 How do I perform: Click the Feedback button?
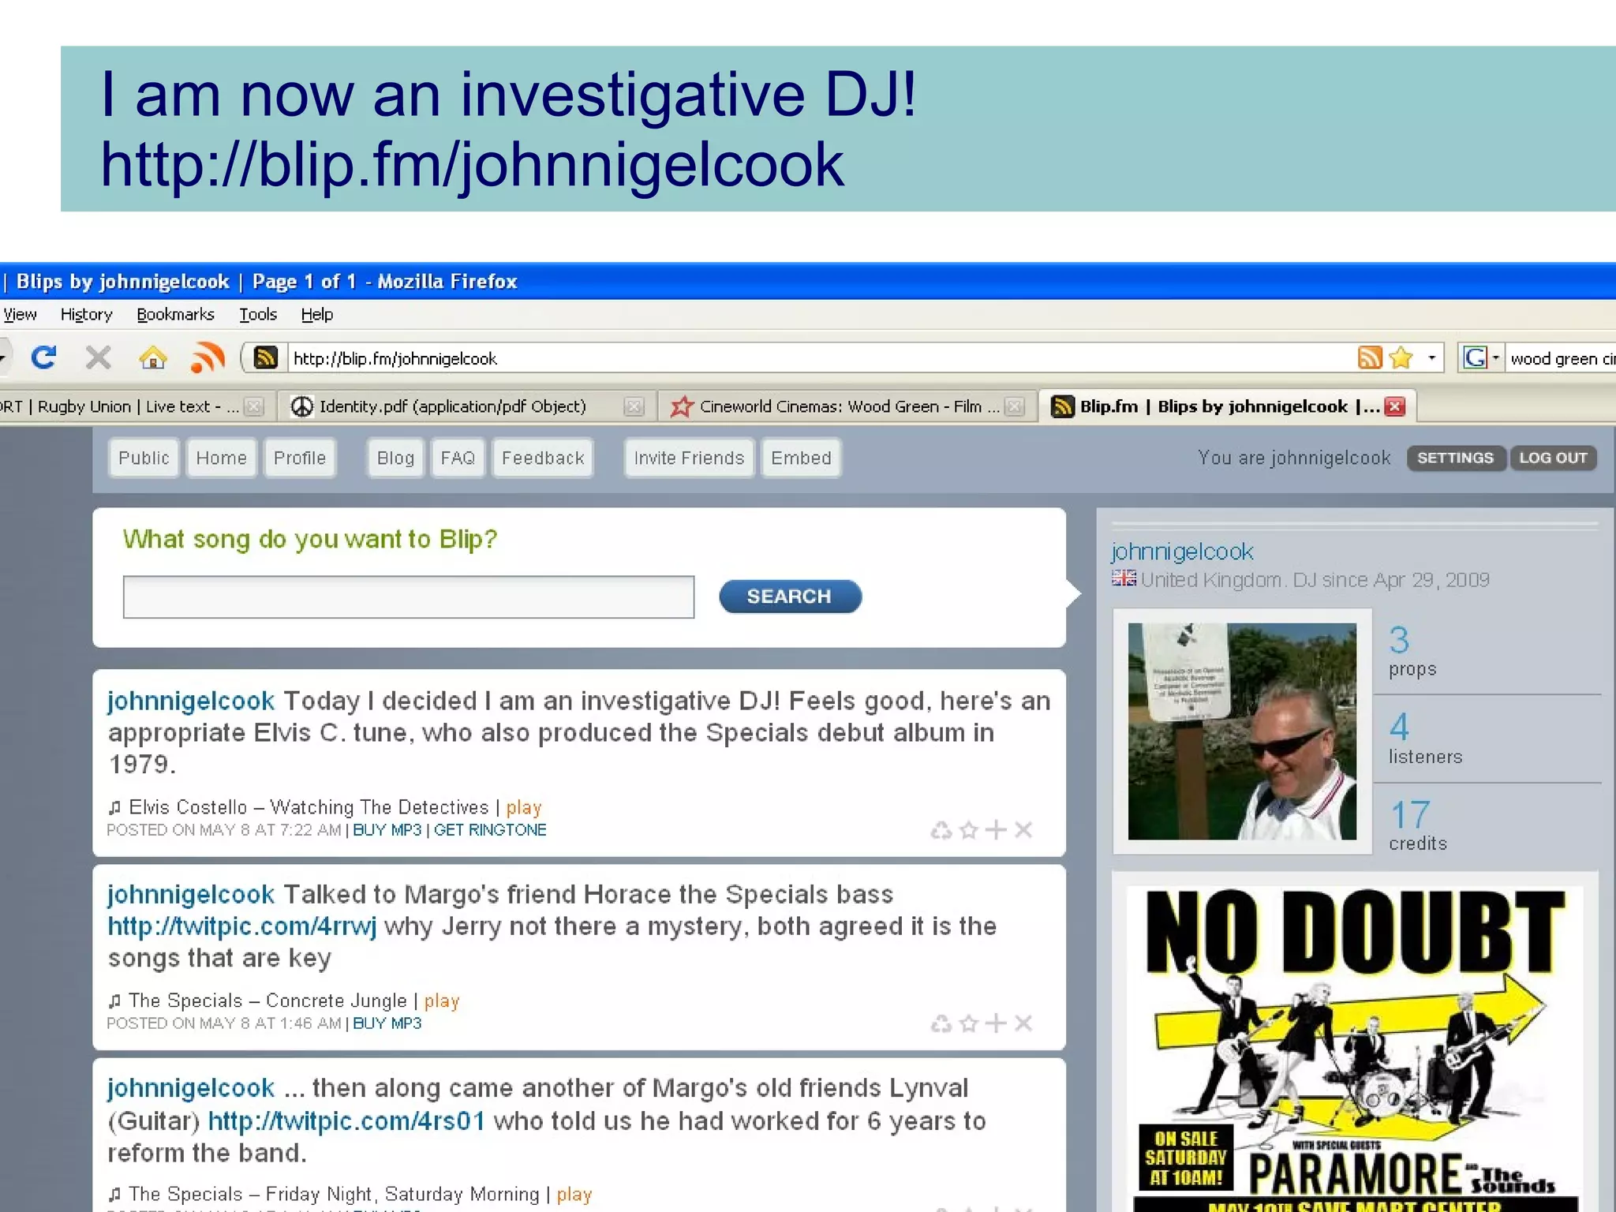543,458
